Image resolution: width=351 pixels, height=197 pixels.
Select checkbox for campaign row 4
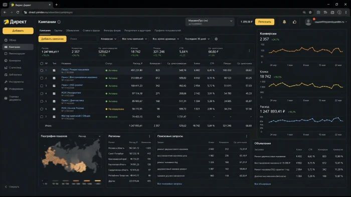pyautogui.click(x=42, y=93)
